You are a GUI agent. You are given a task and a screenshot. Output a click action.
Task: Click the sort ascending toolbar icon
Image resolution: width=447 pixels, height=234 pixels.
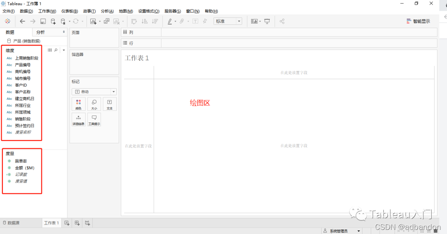point(144,21)
